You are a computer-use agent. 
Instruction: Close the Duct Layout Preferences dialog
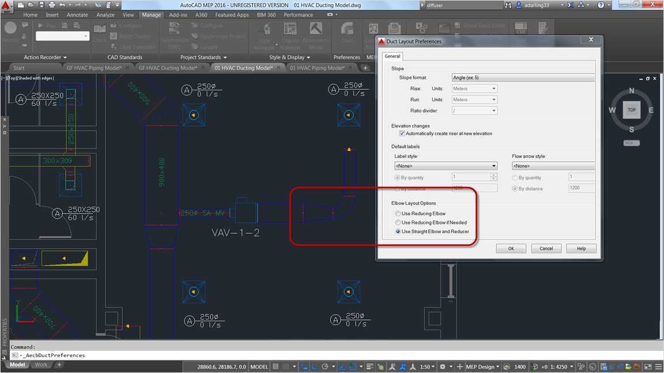(x=591, y=39)
